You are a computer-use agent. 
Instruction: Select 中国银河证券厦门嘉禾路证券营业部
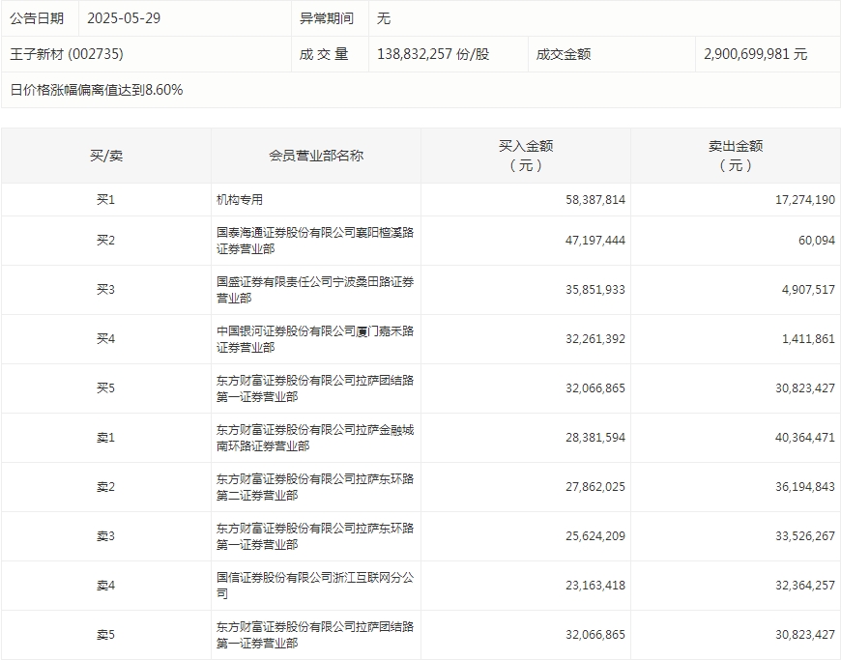point(315,339)
